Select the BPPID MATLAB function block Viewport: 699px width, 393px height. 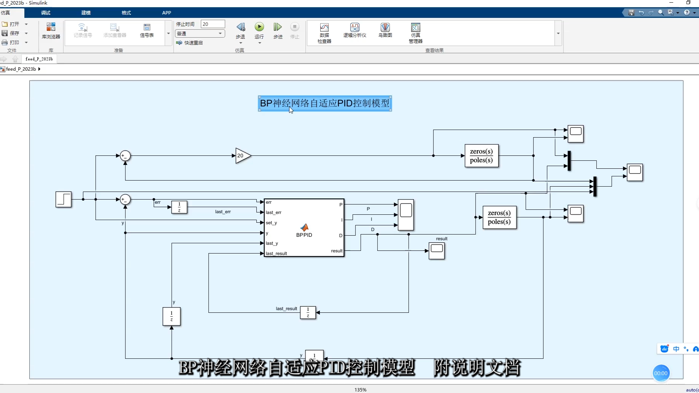[304, 228]
